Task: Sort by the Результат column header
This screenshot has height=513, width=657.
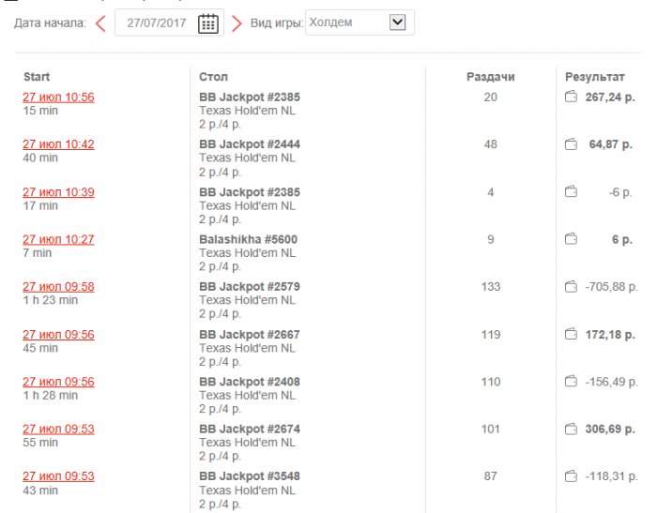Action: [594, 77]
